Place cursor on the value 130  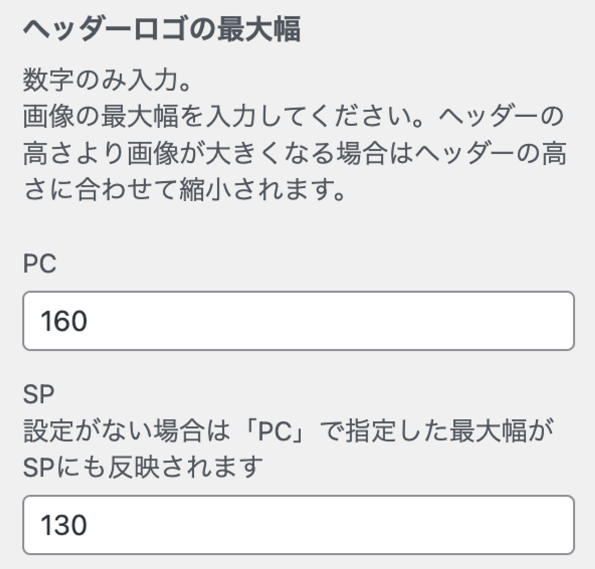point(64,525)
